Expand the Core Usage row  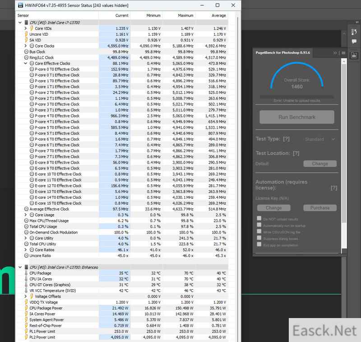[x=26, y=215]
